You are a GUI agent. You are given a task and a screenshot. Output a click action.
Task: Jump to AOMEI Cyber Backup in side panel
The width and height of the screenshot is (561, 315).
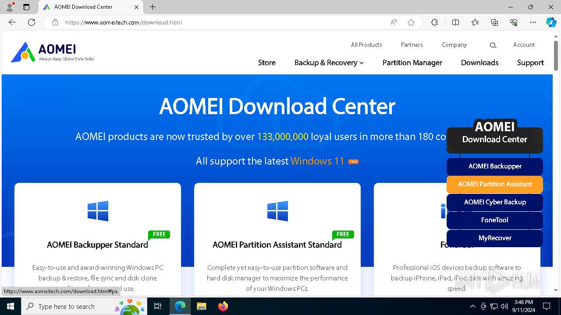pos(495,202)
